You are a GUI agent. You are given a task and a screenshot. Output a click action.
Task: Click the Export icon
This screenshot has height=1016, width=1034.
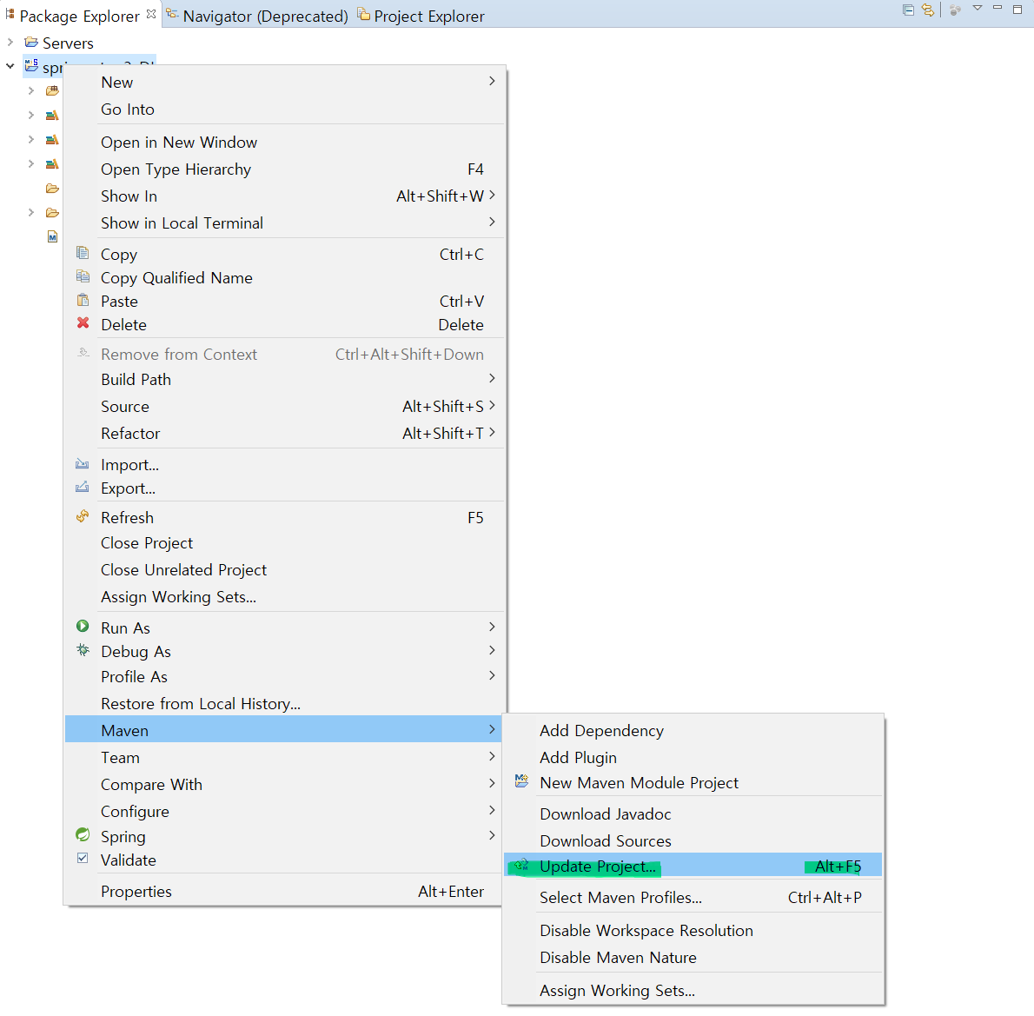(x=82, y=487)
